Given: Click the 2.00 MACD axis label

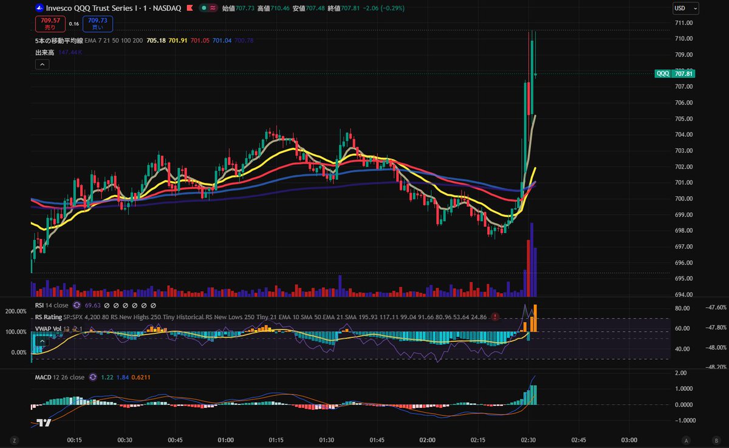Looking at the screenshot, I should (680, 373).
